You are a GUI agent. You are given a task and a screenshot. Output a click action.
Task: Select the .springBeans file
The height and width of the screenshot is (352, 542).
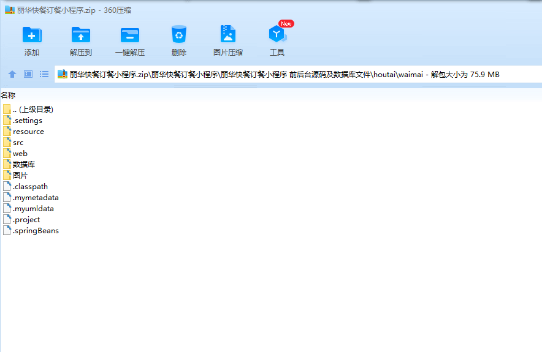[x=31, y=231]
